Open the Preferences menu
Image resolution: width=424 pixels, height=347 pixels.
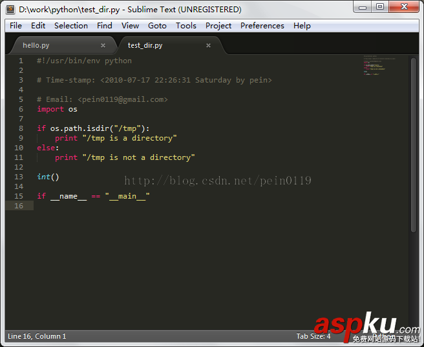[262, 26]
